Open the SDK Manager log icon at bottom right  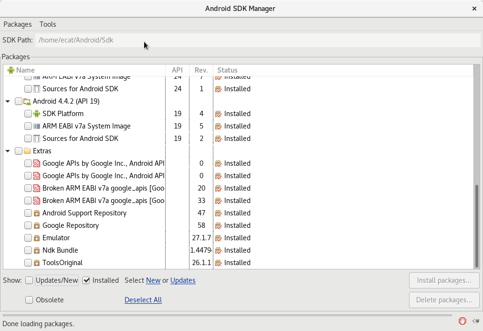476,321
